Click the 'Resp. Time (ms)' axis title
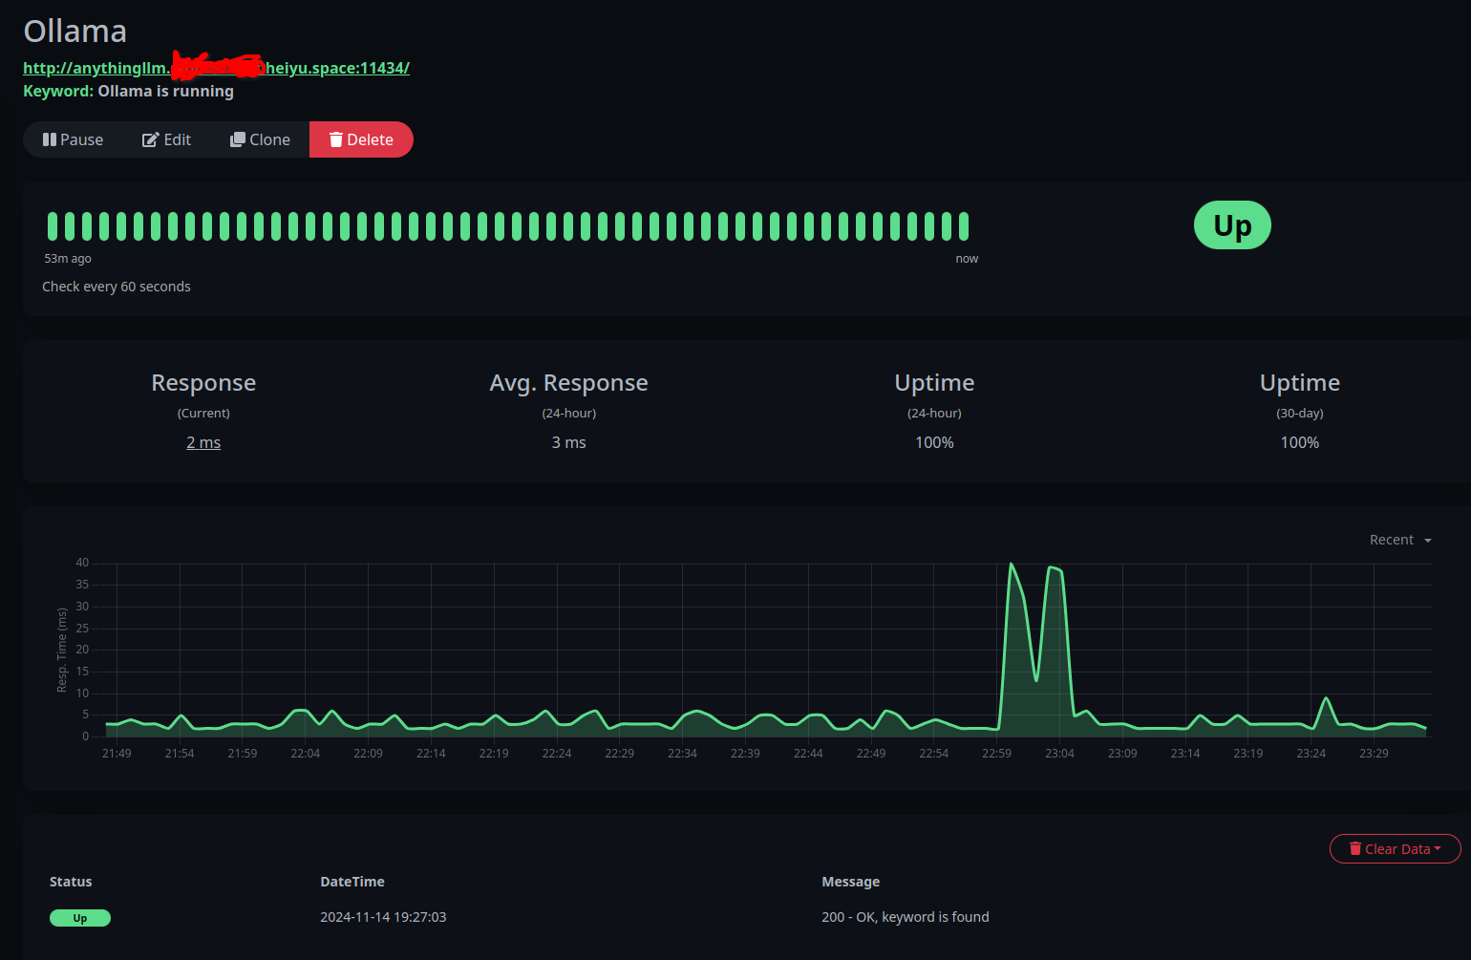This screenshot has height=960, width=1471. [62, 651]
